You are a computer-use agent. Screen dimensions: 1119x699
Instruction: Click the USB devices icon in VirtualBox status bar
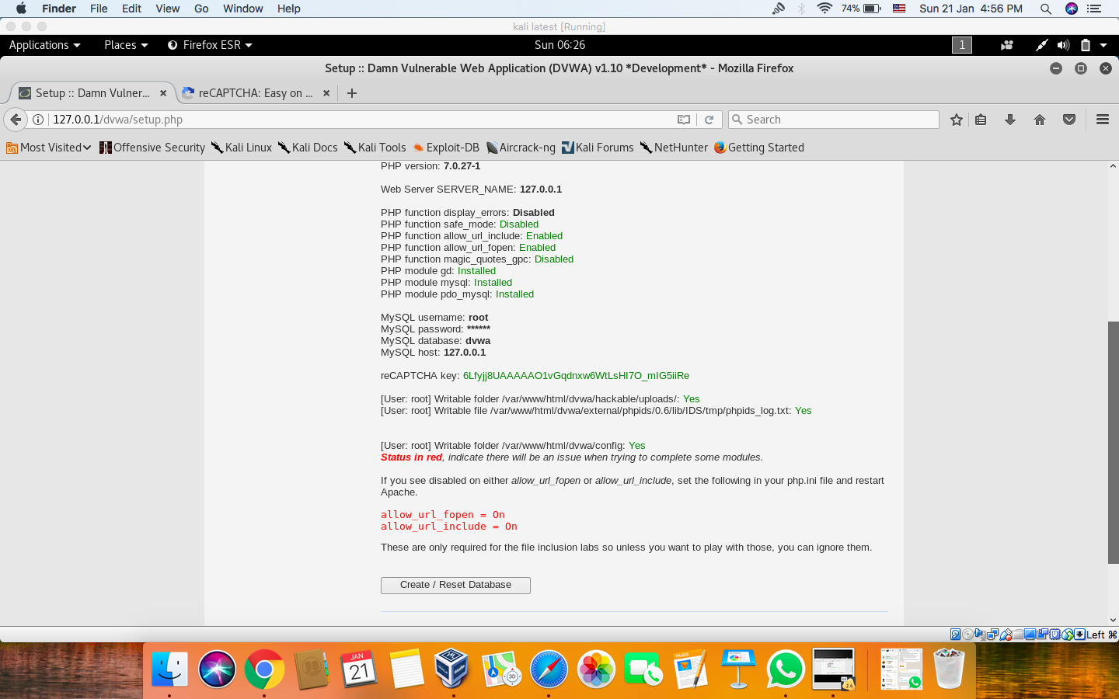tap(1006, 634)
